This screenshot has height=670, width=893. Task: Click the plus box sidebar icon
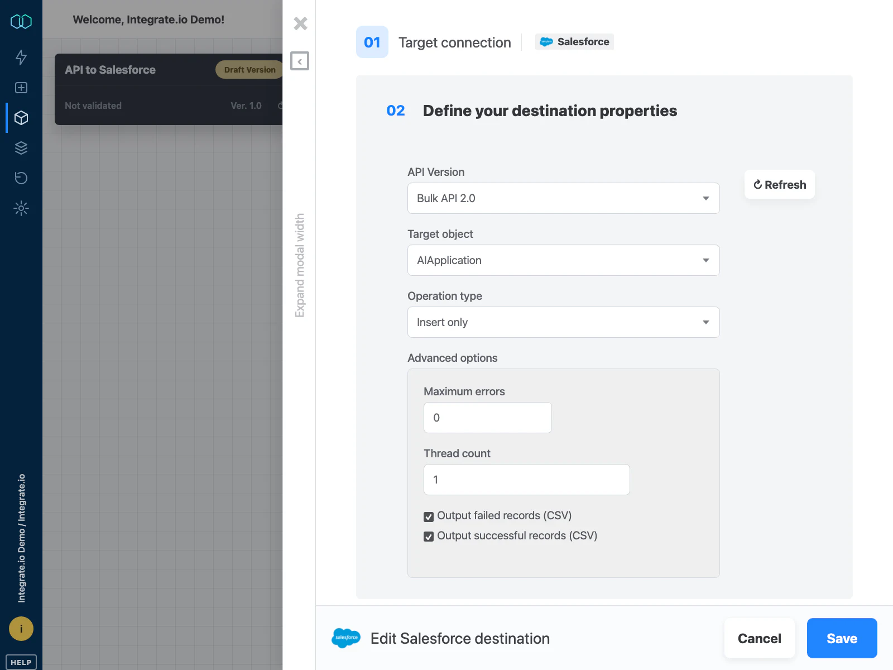pos(21,88)
